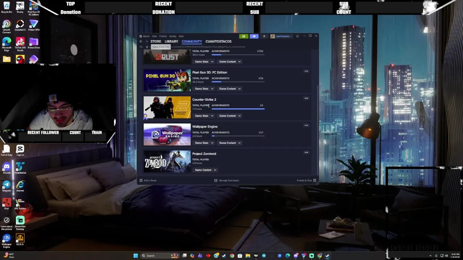463x260 pixels.
Task: Expand Game Stats dropdown for Pixel Gun 3D
Action: (204, 88)
